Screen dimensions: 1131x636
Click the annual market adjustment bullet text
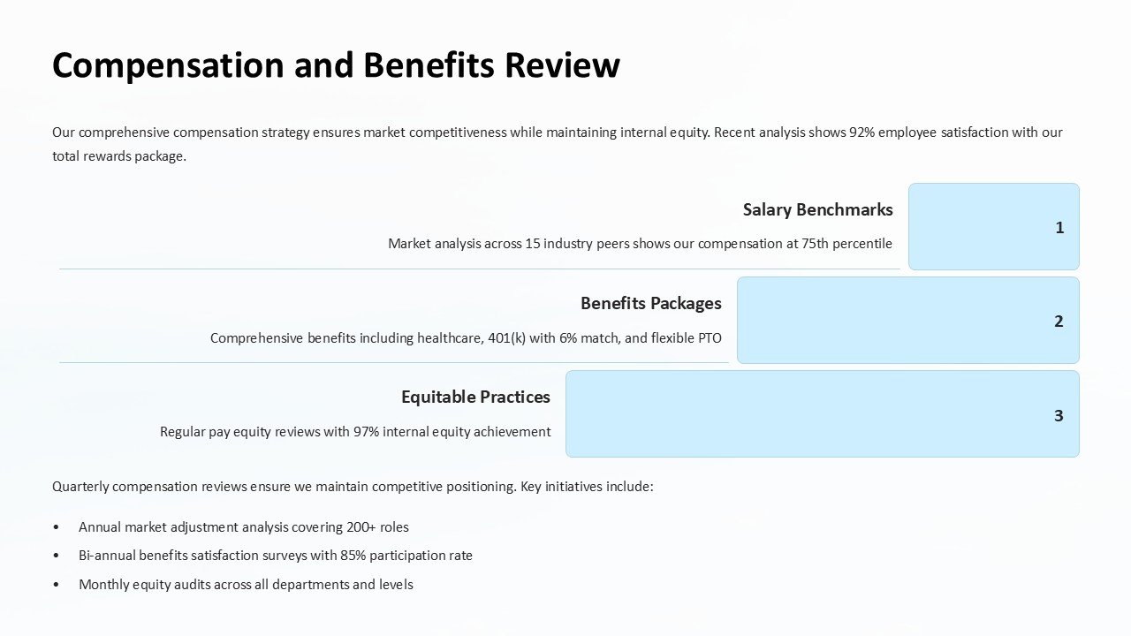(x=244, y=527)
